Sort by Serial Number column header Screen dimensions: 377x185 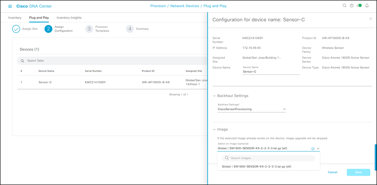coord(93,71)
